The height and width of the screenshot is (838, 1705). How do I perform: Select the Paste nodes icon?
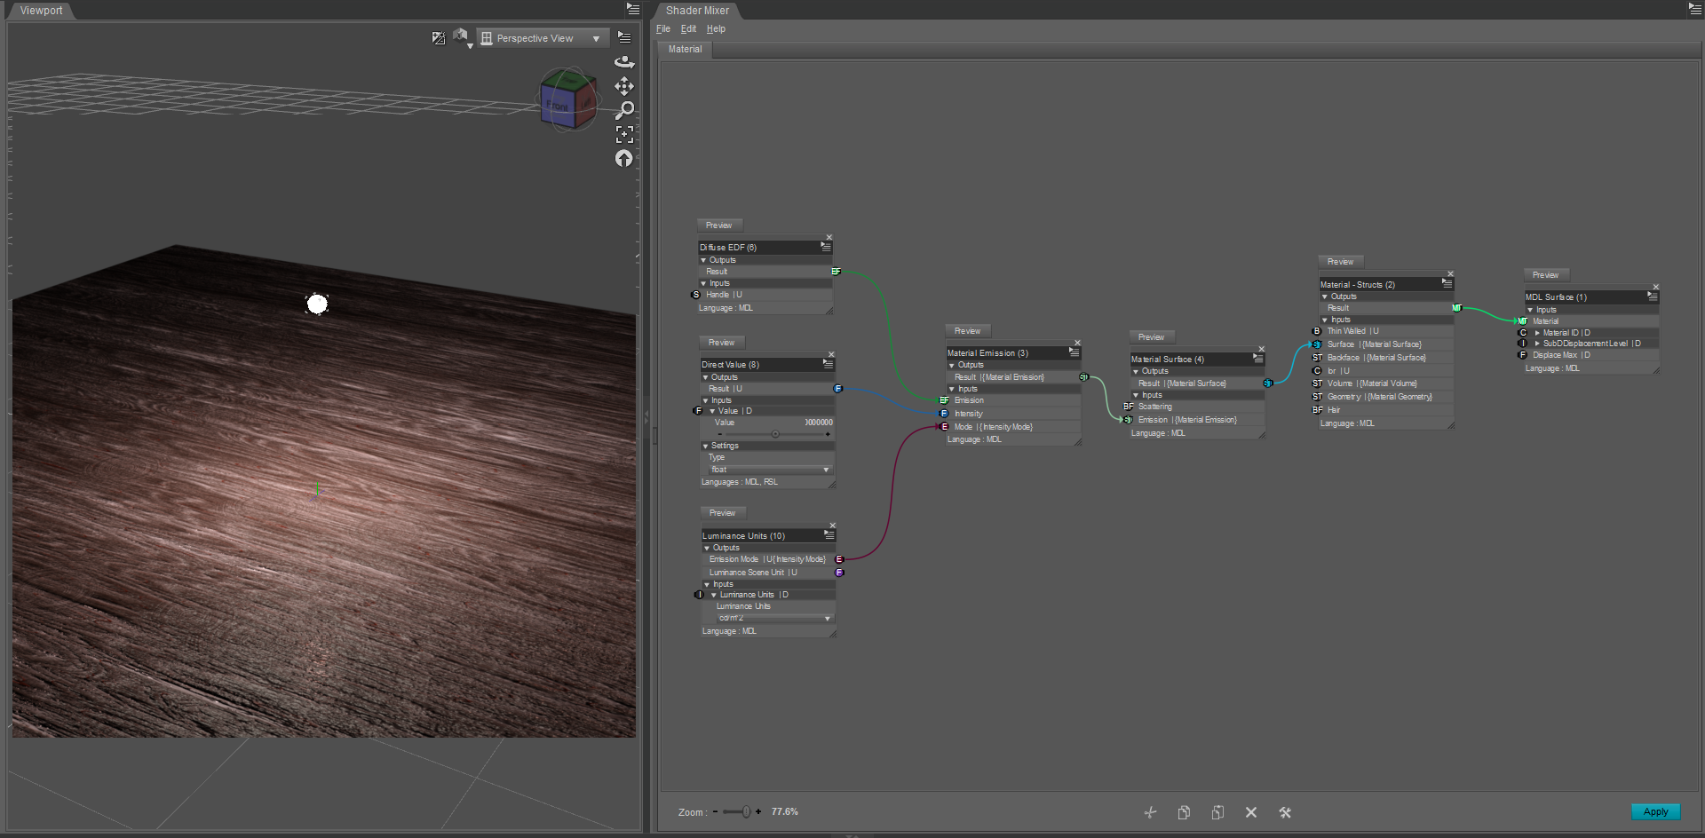[1217, 812]
